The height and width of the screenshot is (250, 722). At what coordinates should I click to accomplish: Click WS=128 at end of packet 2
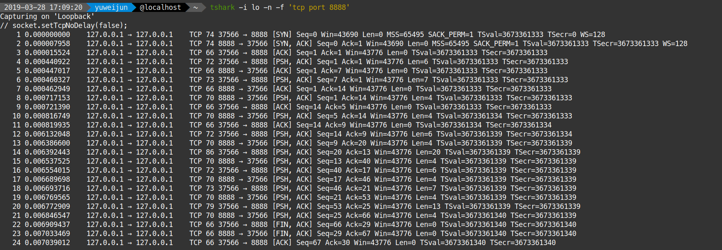(x=675, y=44)
